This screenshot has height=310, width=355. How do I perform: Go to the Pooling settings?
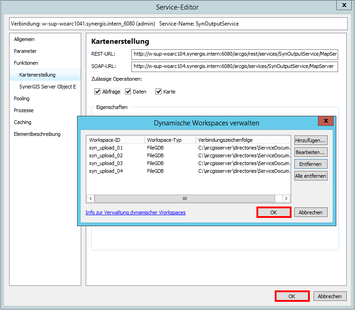click(x=21, y=98)
